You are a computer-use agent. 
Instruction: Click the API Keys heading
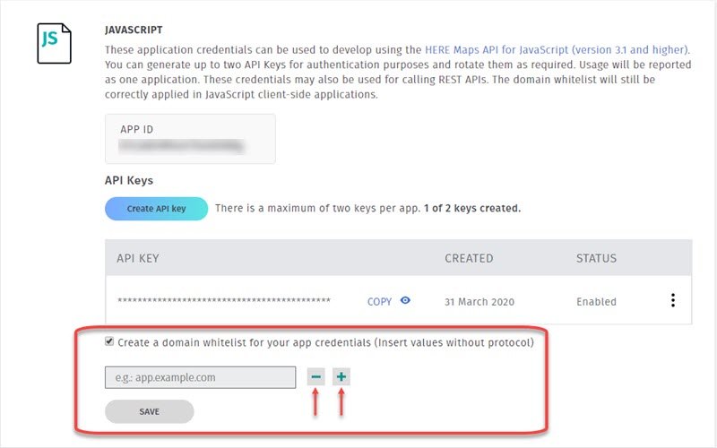[129, 181]
